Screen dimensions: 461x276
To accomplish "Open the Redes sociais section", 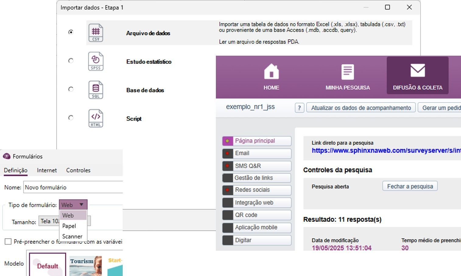I will point(257,190).
